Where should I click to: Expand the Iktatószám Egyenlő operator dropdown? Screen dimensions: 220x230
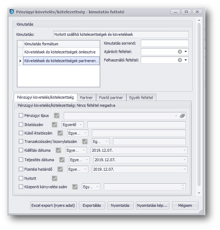(81, 124)
